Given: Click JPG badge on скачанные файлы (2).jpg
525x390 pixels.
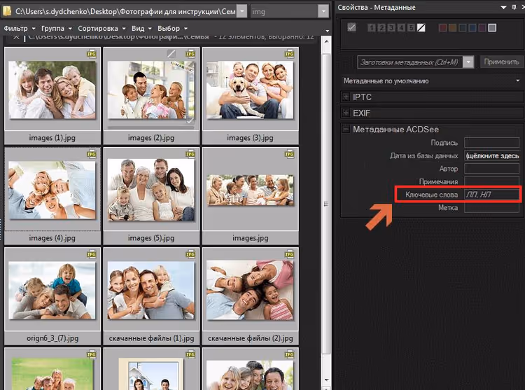Looking at the screenshot, I should point(289,254).
